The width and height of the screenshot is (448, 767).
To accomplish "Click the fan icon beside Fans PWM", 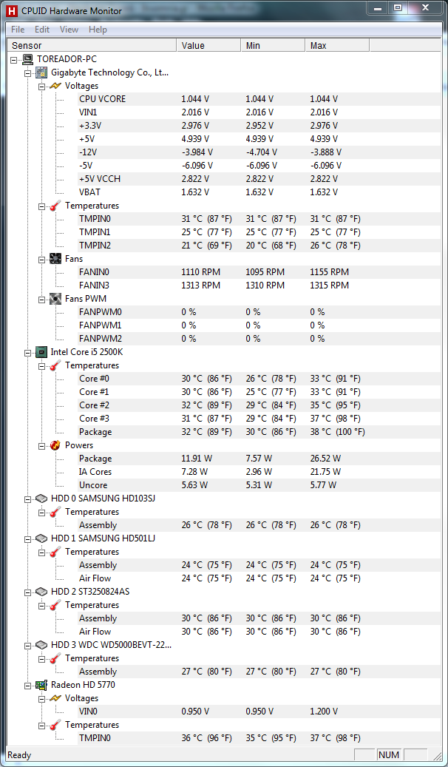I will pos(55,298).
